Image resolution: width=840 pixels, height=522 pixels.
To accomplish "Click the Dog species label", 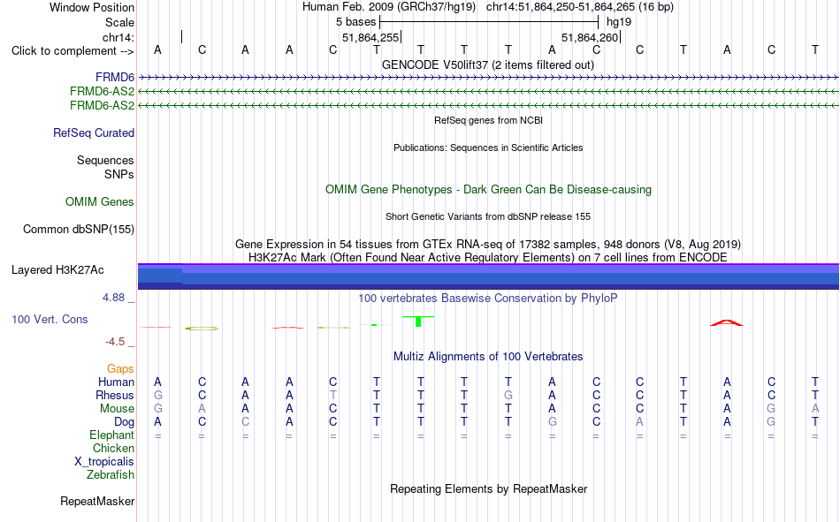I will [x=125, y=422].
